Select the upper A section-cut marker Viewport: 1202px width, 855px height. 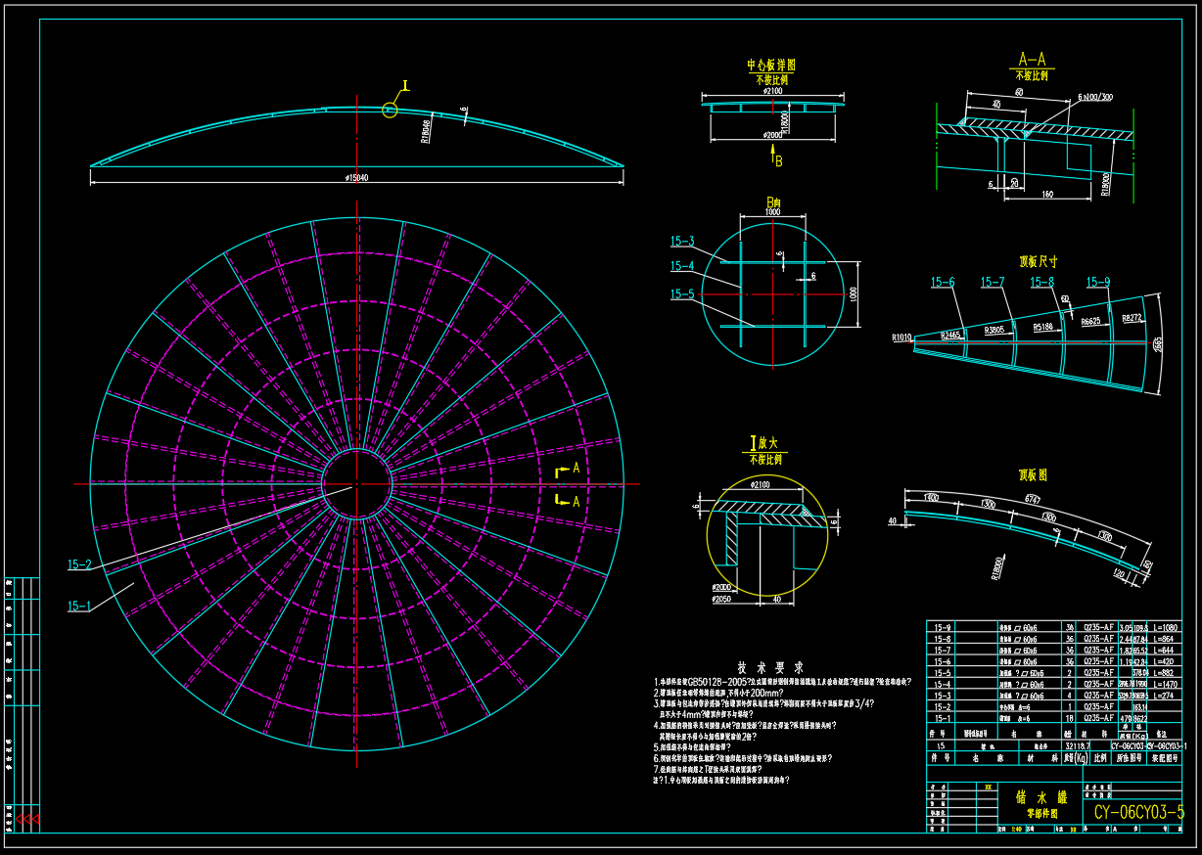[x=567, y=471]
